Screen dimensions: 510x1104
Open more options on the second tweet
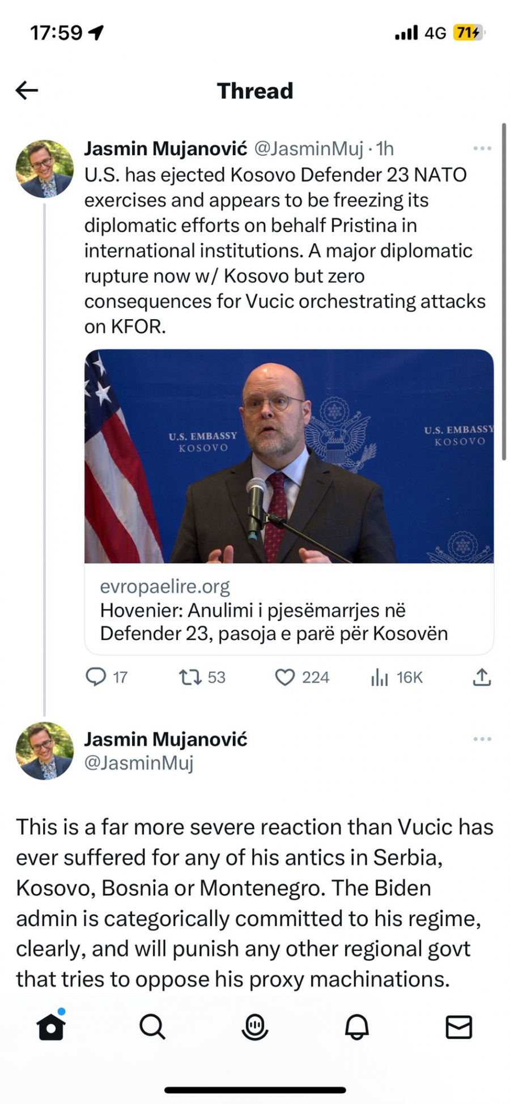pyautogui.click(x=481, y=738)
